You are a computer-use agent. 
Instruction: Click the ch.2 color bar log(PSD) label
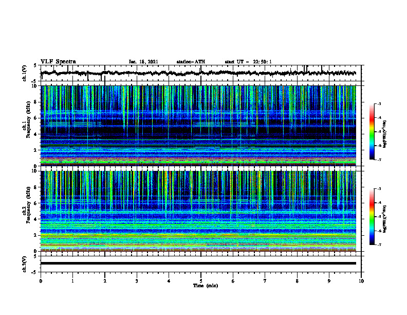click(385, 218)
